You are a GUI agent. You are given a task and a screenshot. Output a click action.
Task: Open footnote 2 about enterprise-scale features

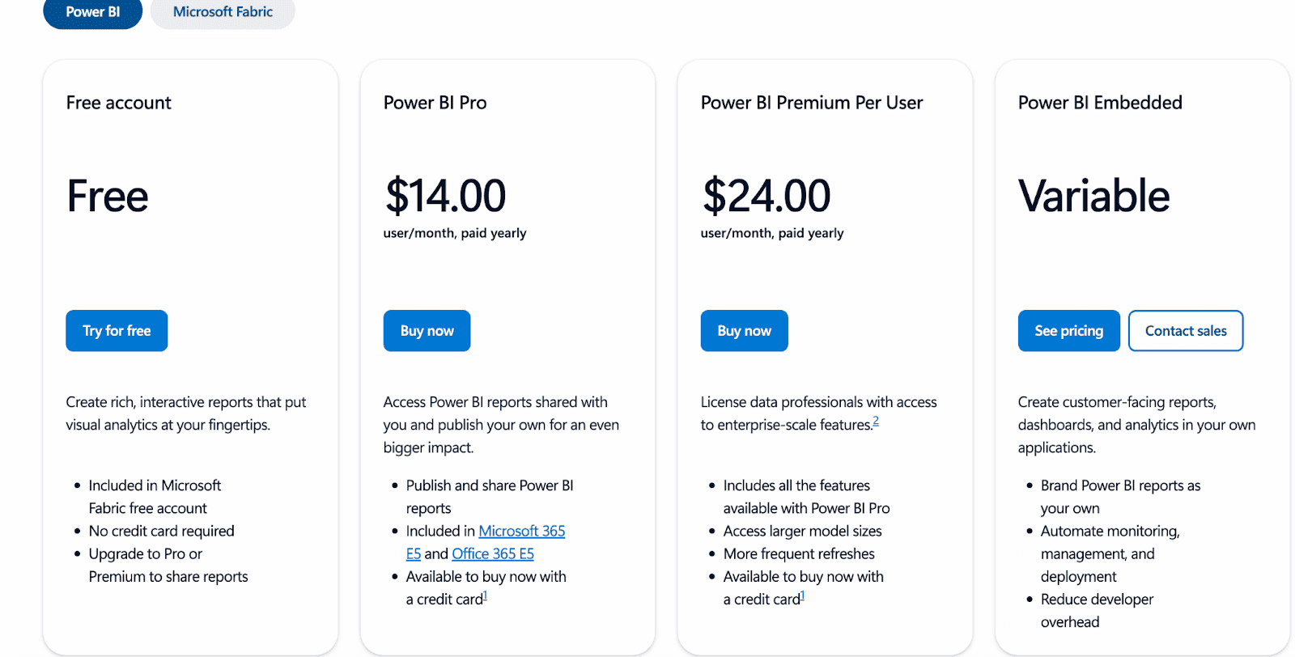[875, 421]
